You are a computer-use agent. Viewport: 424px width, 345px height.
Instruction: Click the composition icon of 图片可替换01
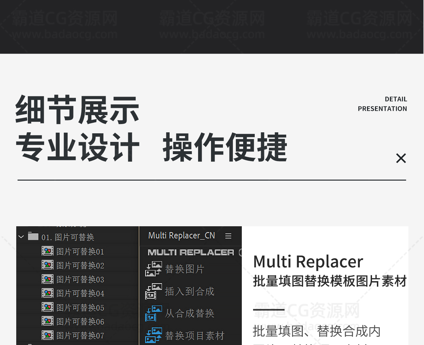point(47,251)
